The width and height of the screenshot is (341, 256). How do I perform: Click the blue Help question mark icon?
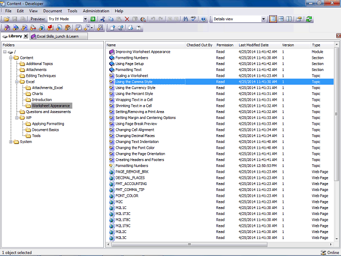point(204,19)
